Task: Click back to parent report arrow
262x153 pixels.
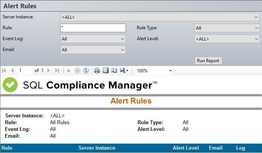Action: coord(69,70)
